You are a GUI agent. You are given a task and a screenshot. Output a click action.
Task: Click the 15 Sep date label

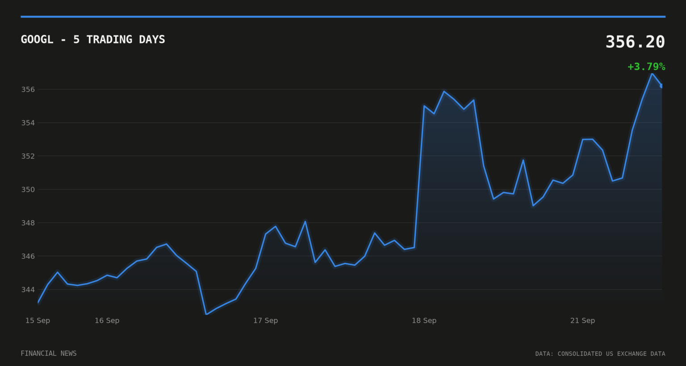click(x=38, y=320)
